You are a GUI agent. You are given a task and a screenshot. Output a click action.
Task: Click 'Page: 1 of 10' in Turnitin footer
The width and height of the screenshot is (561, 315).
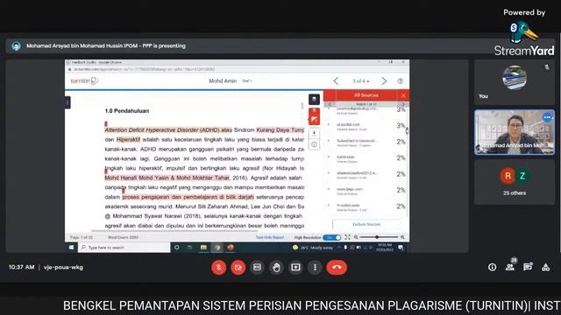(82, 237)
